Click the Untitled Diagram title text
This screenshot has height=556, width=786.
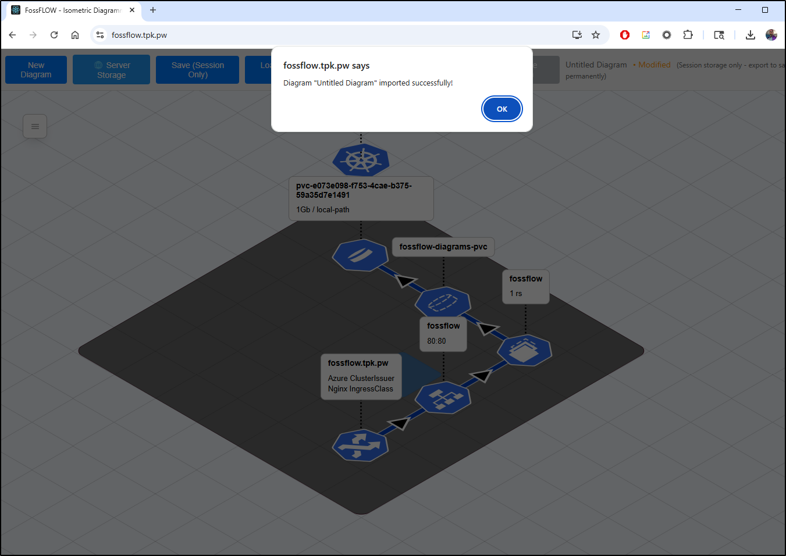[x=596, y=65]
